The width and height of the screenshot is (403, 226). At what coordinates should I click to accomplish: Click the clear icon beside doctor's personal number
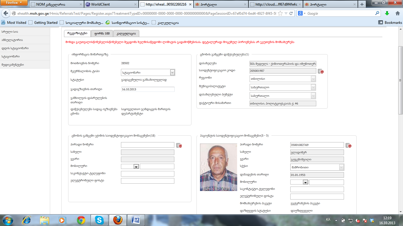(x=179, y=145)
